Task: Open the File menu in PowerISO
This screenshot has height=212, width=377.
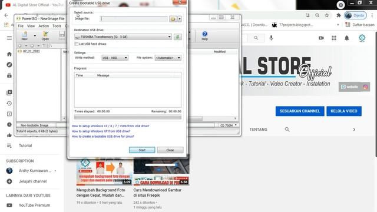Action: pyautogui.click(x=21, y=26)
